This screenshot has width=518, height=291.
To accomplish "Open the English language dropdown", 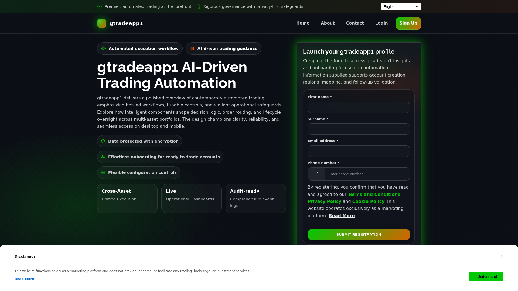I will [x=401, y=6].
